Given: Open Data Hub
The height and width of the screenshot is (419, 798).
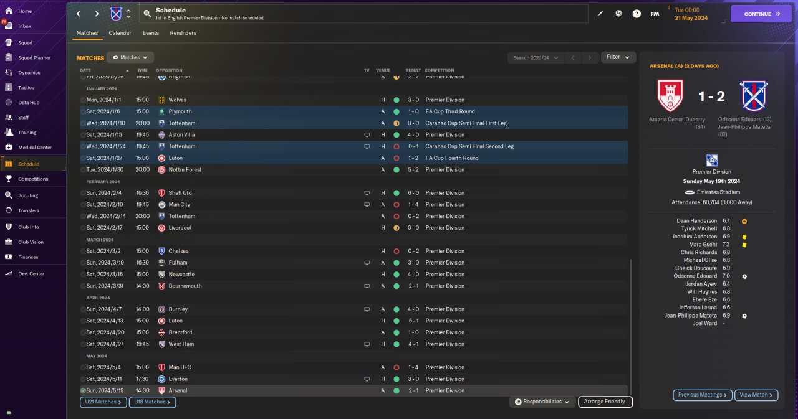Looking at the screenshot, I should coord(29,103).
